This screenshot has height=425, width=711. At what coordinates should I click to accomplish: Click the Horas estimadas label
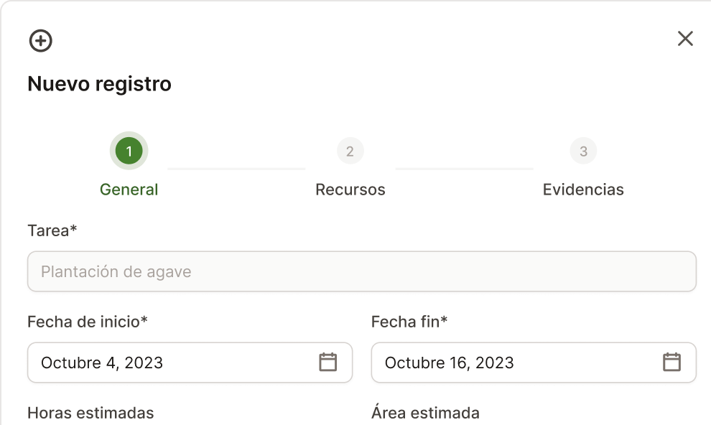click(90, 413)
